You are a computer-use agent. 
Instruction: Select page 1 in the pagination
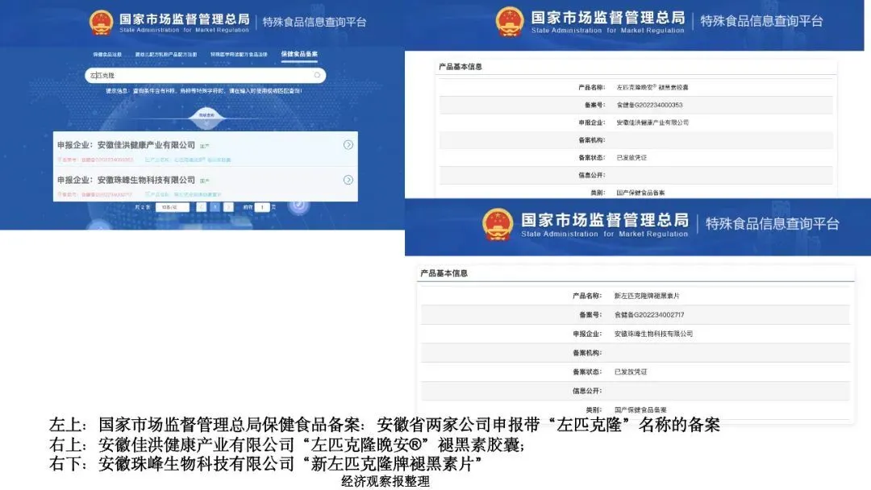pos(215,207)
